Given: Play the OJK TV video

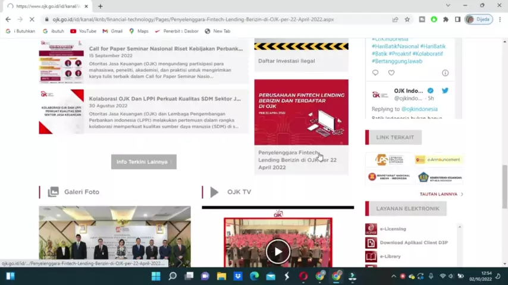Looking at the screenshot, I should 277,251.
